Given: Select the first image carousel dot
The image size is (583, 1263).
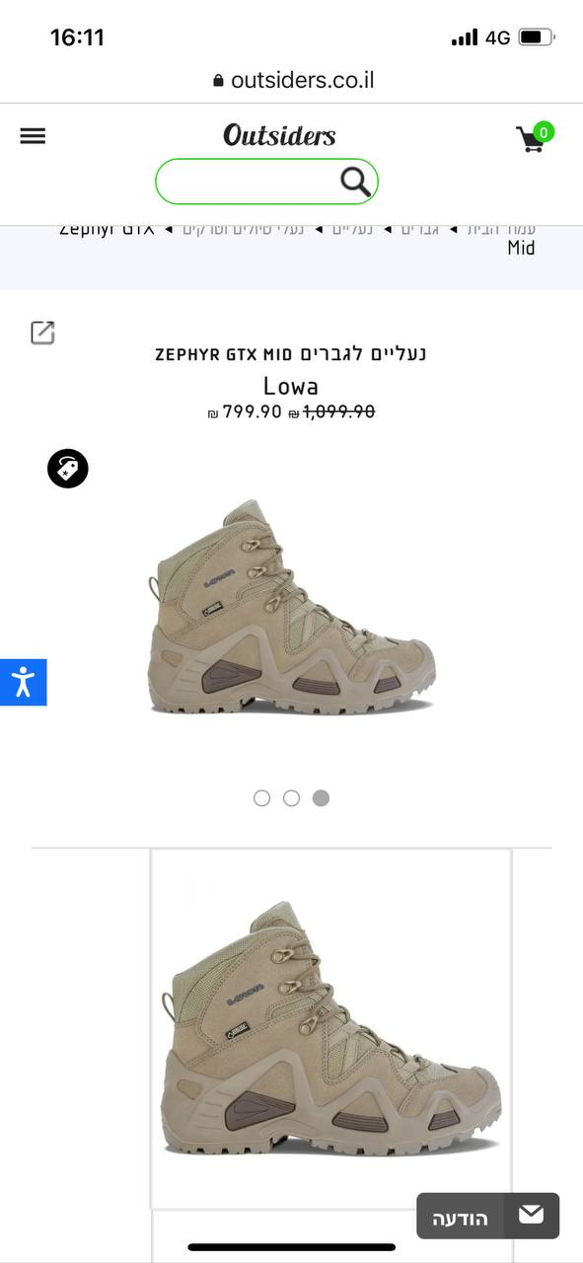Looking at the screenshot, I should pyautogui.click(x=261, y=798).
